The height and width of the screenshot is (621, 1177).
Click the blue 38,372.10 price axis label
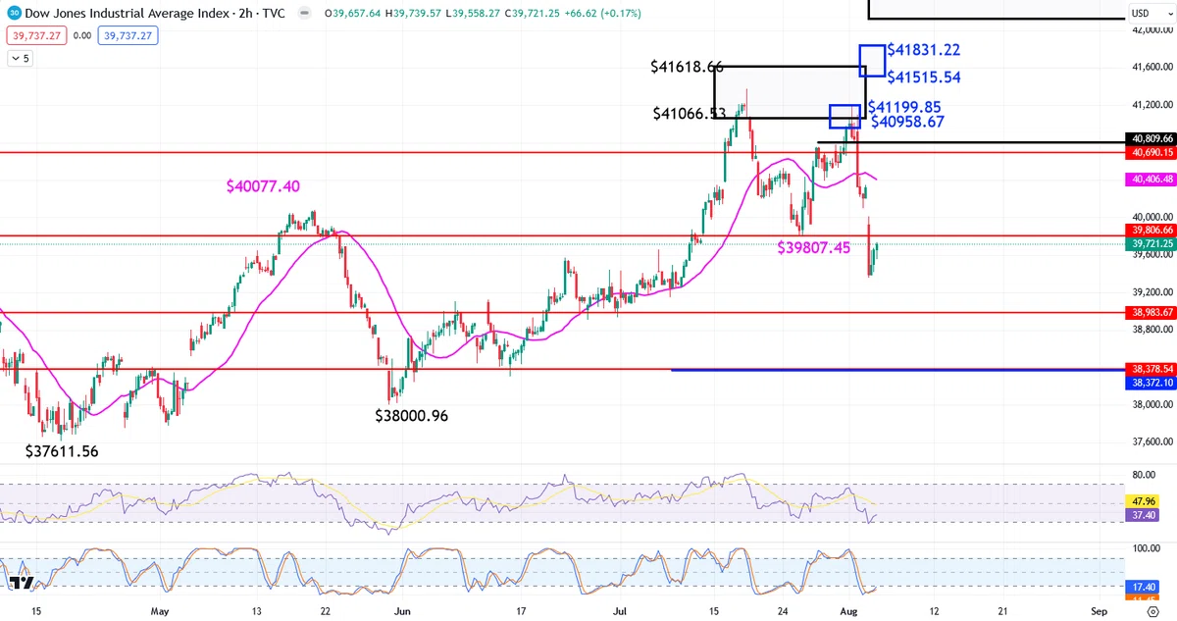1151,382
